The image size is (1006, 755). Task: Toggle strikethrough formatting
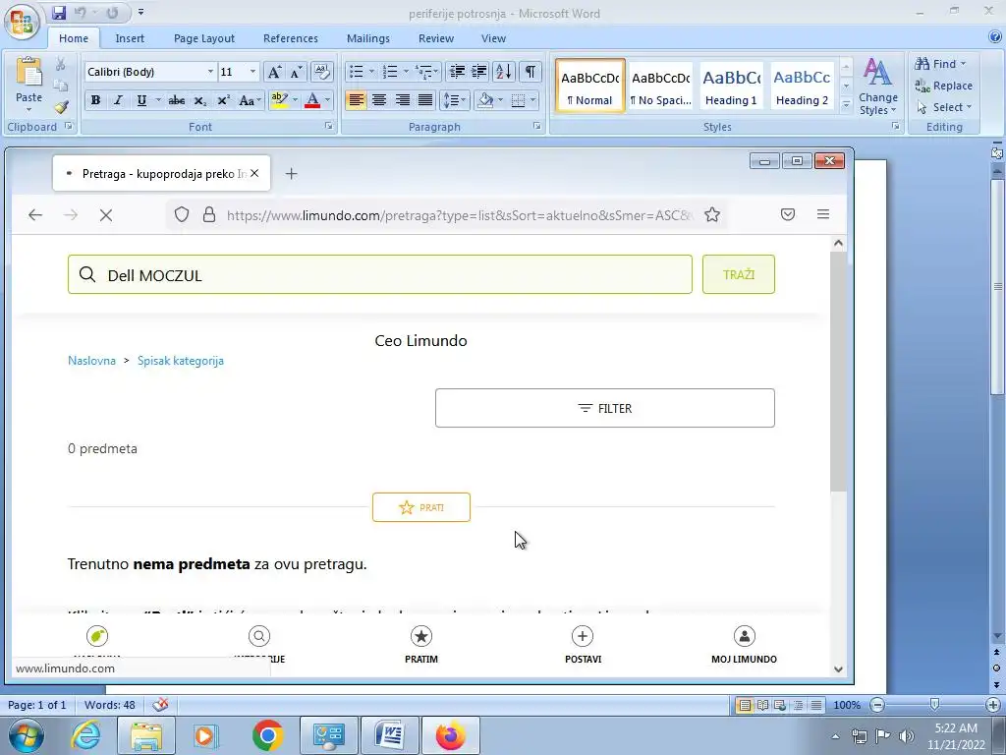click(177, 100)
